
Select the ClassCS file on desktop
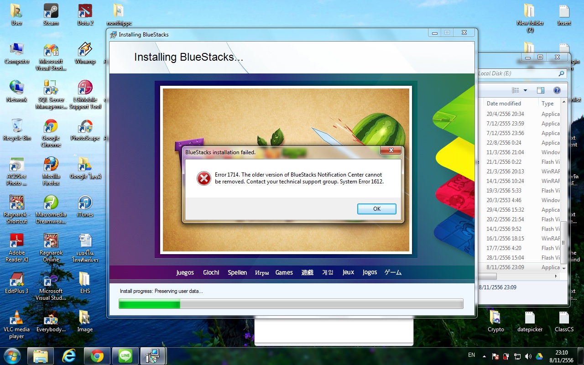click(564, 321)
